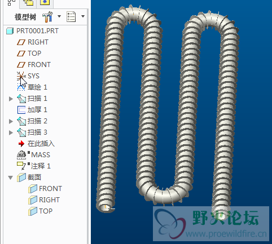Click the TOP datum plane label
Screen dimensions: 272x244
34,54
